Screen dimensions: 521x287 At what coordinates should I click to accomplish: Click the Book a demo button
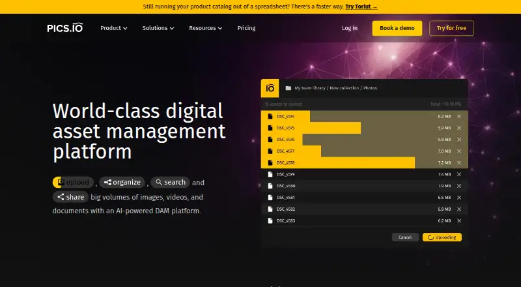coord(397,28)
